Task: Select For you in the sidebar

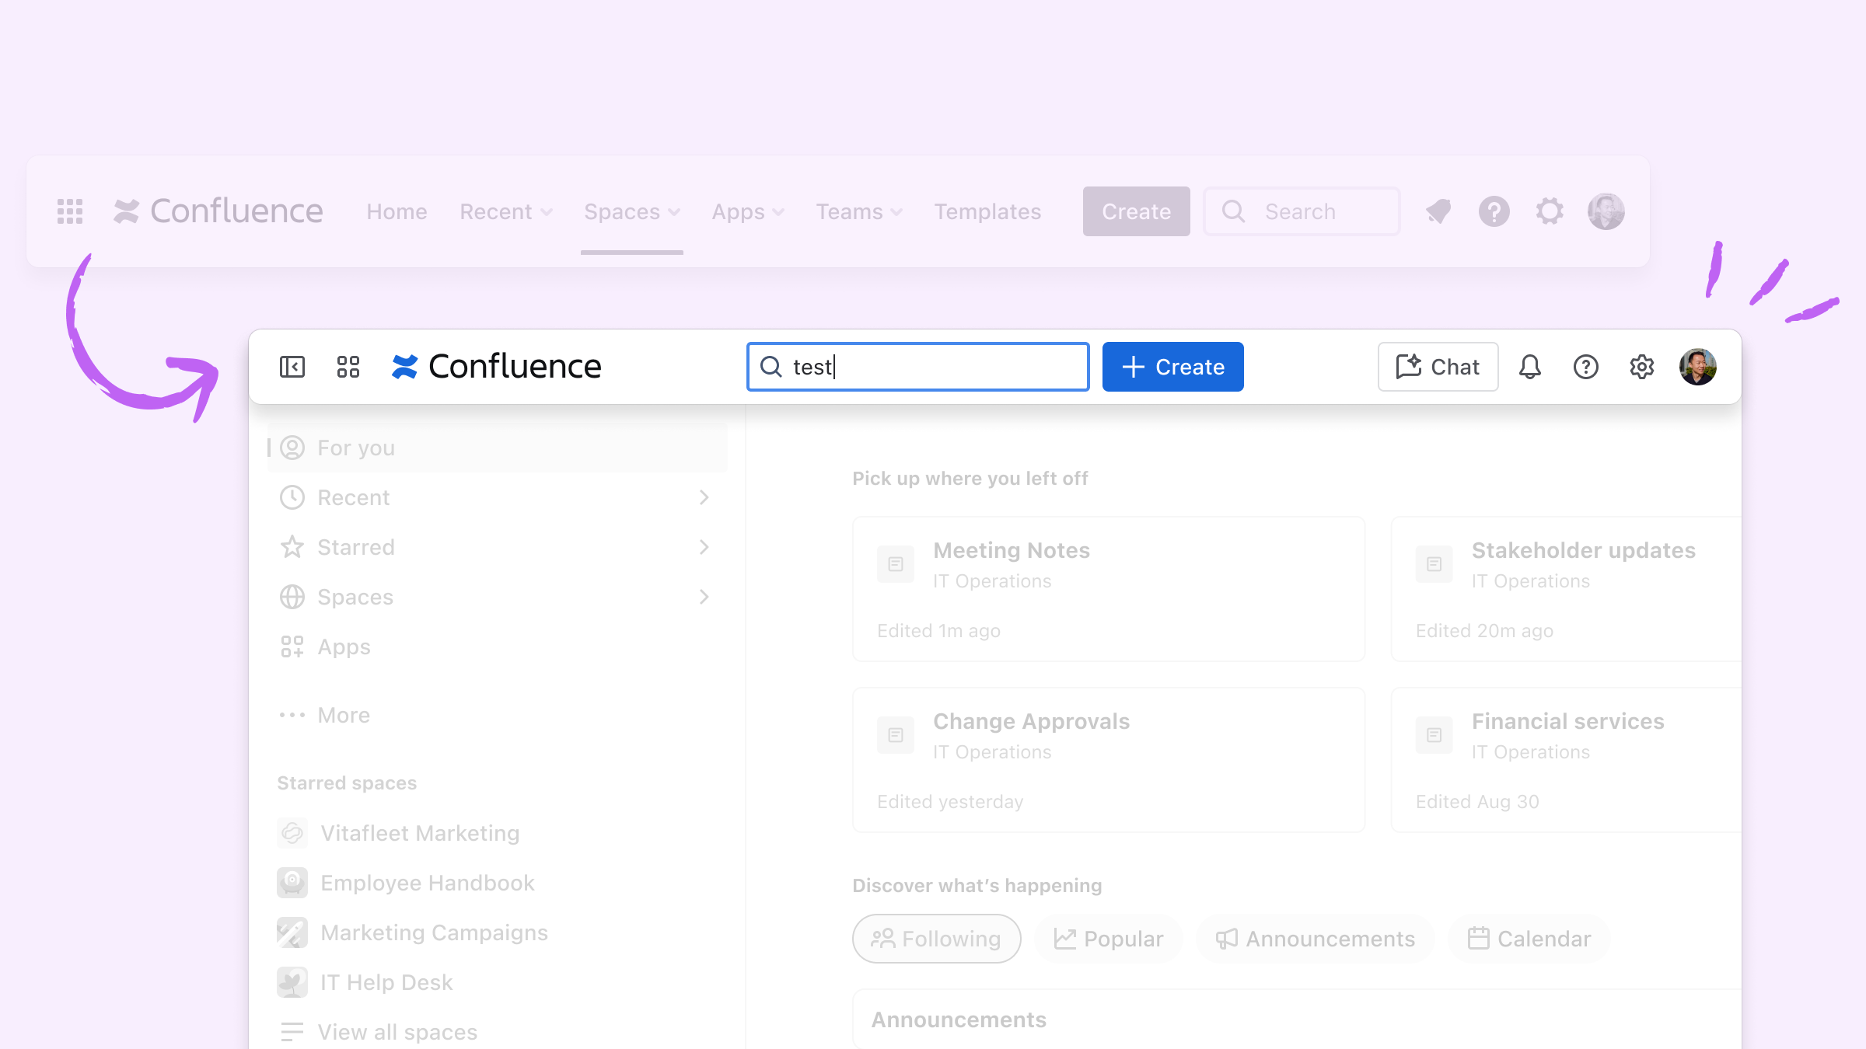Action: point(355,447)
